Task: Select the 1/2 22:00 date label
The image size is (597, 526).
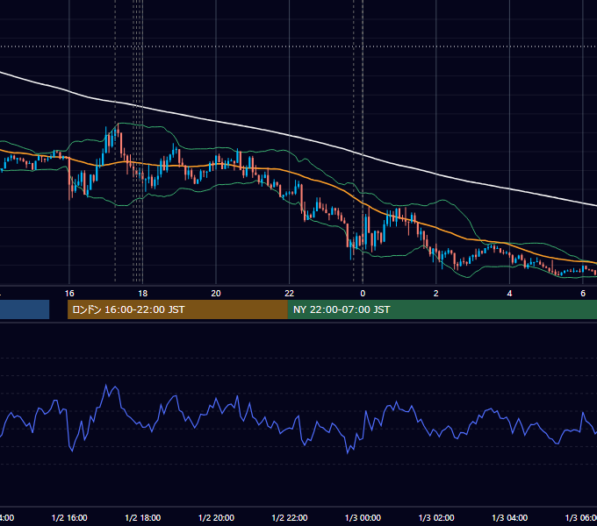Action: pyautogui.click(x=290, y=517)
